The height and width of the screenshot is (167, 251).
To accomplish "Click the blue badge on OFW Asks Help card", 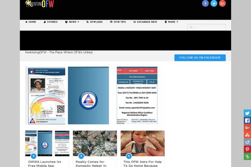I will point(129,156).
